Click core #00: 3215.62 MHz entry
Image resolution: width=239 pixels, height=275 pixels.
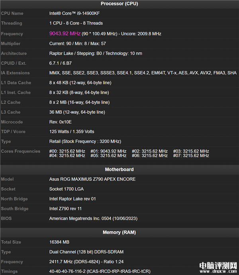point(67,151)
